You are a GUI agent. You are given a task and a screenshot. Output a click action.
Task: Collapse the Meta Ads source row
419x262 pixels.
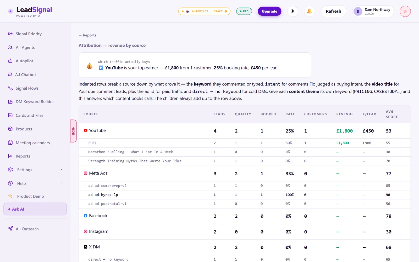coord(245,173)
